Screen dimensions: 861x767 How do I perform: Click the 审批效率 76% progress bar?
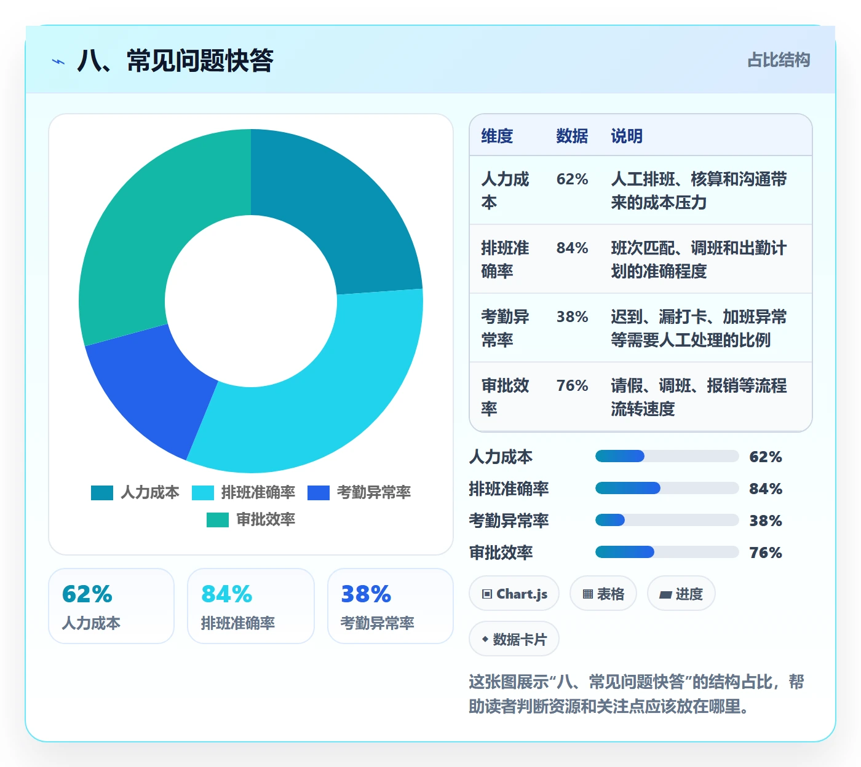click(x=667, y=552)
